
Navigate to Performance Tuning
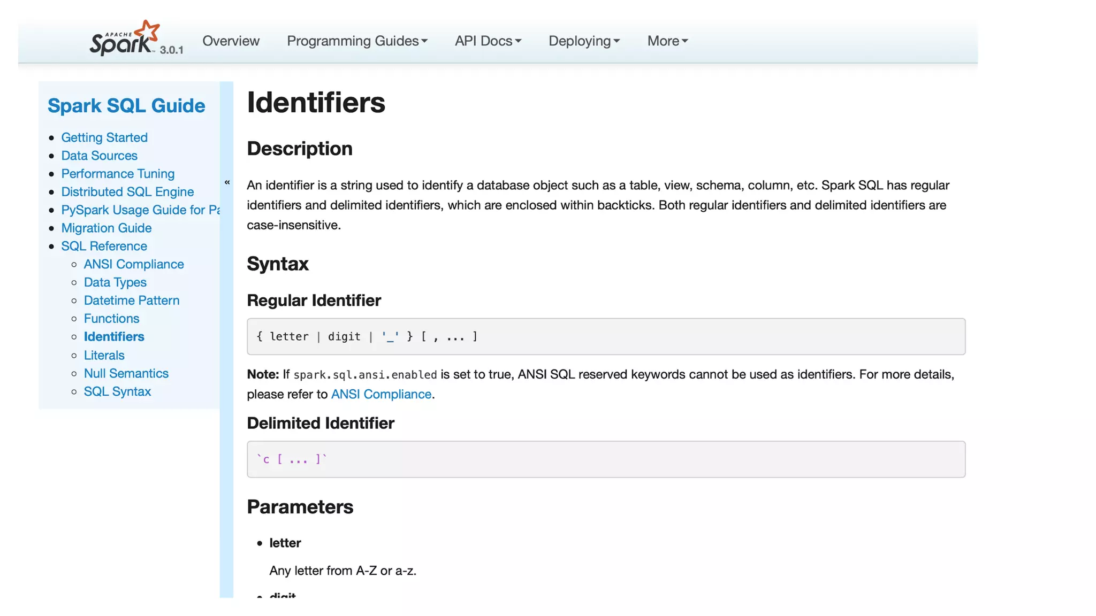click(118, 174)
